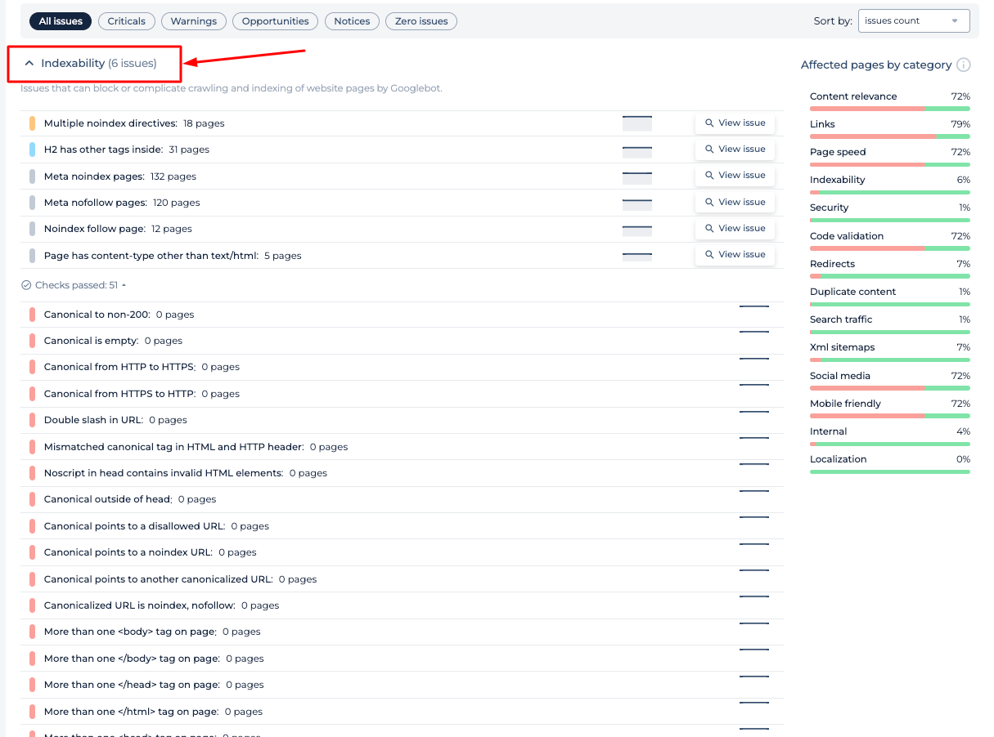Click the grey marker beside Meta noindex pages
Image resolution: width=994 pixels, height=737 pixels.
tap(32, 176)
